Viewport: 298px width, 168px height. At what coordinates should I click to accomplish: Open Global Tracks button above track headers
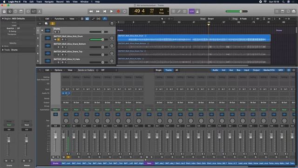[x=112, y=24]
